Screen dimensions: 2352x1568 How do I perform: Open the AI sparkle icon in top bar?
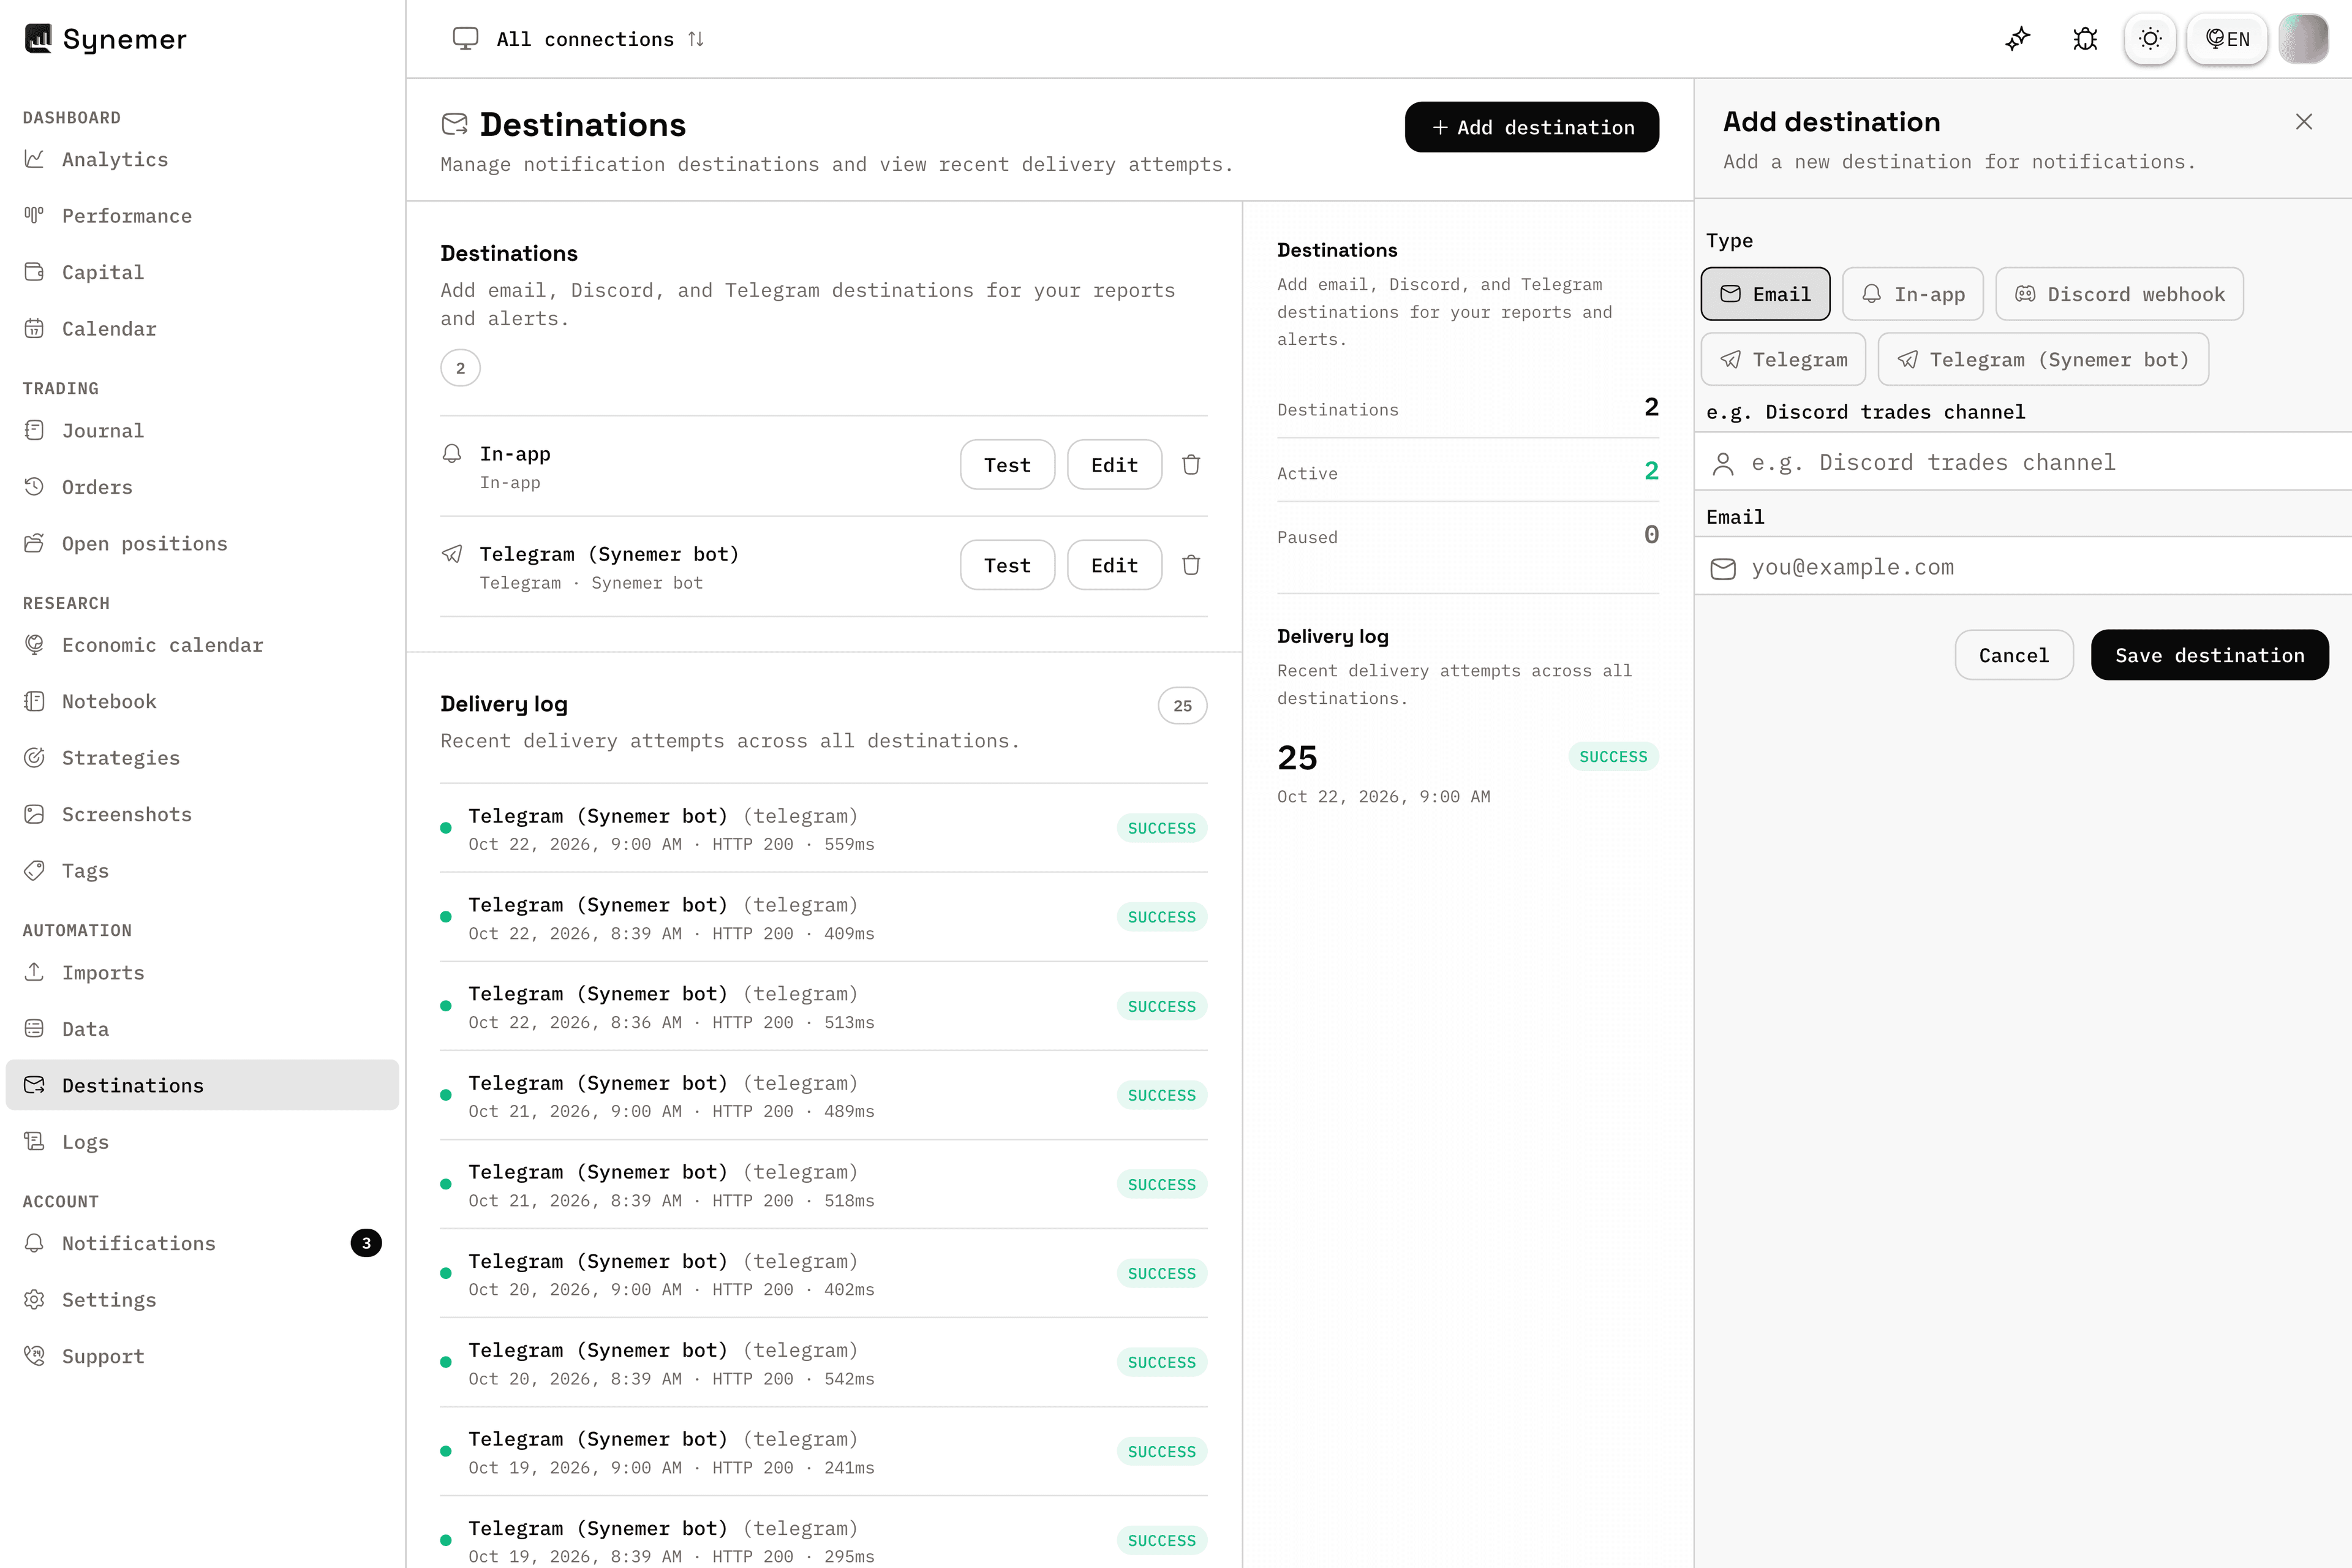point(2018,39)
